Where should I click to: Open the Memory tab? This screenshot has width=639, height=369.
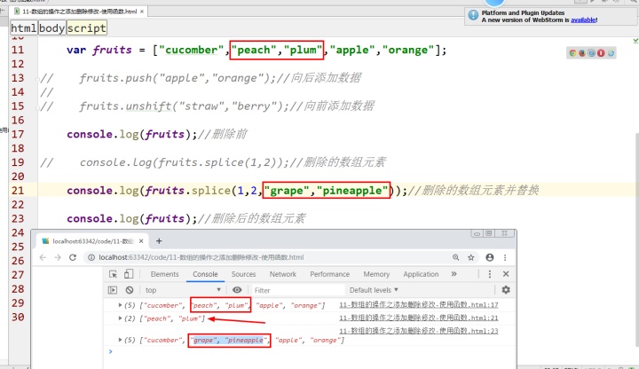click(x=376, y=274)
